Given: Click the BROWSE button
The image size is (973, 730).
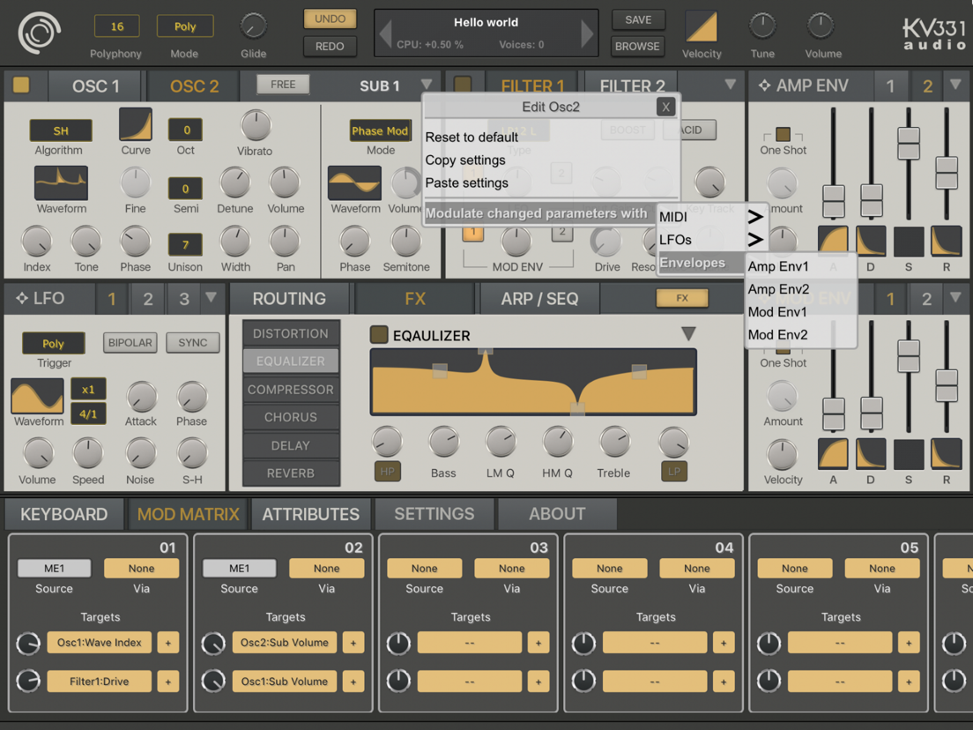Looking at the screenshot, I should tap(637, 46).
